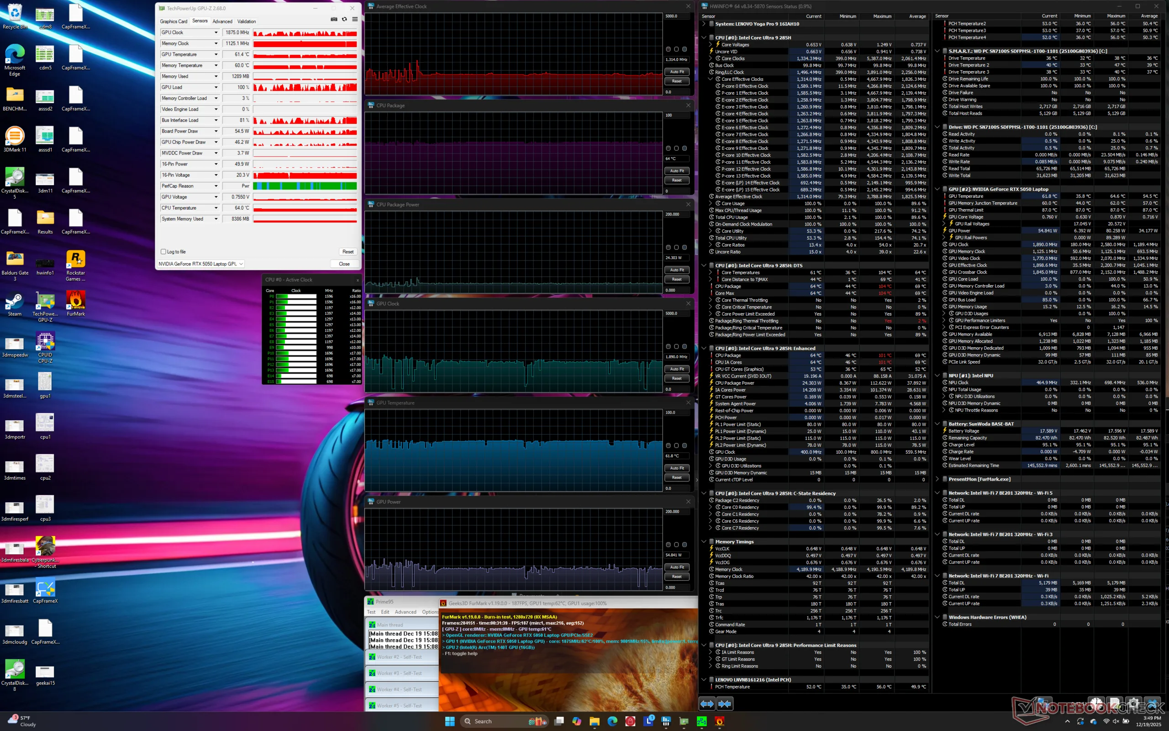This screenshot has width=1169, height=731.
Task: Click the Prime95 taskbar icon
Action: click(x=702, y=721)
